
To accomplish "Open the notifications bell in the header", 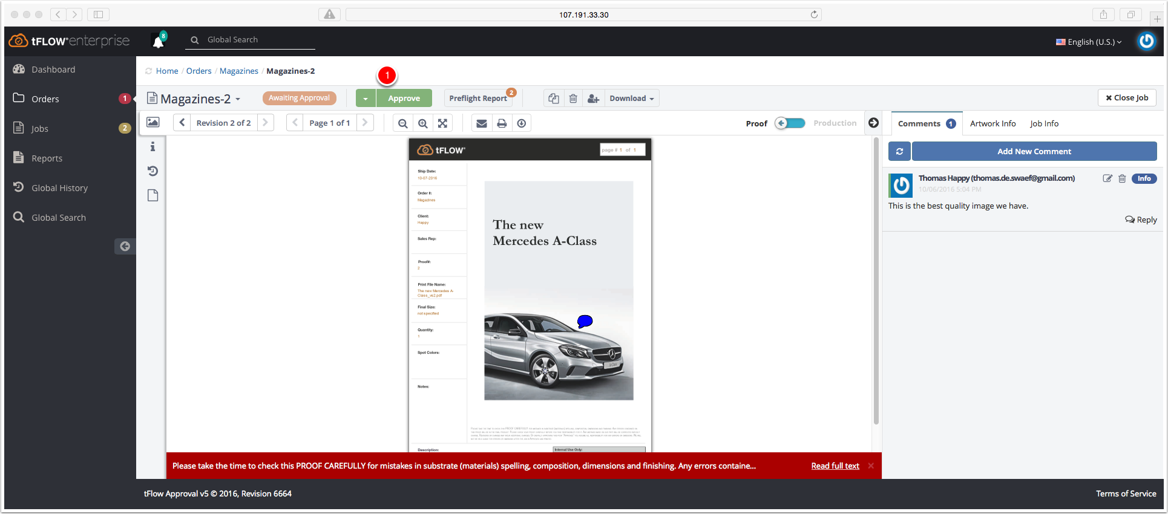I will [159, 41].
